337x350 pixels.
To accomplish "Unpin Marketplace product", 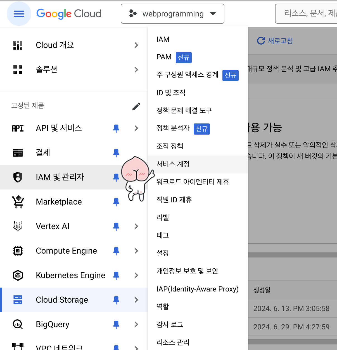I will click(x=116, y=202).
